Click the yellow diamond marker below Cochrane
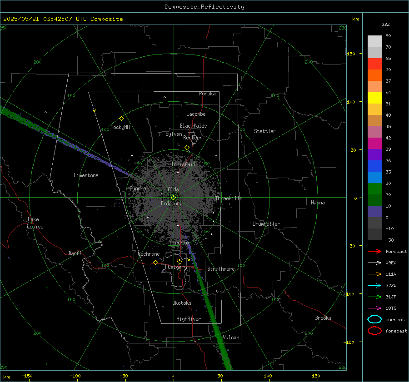409x382 pixels. 155,262
